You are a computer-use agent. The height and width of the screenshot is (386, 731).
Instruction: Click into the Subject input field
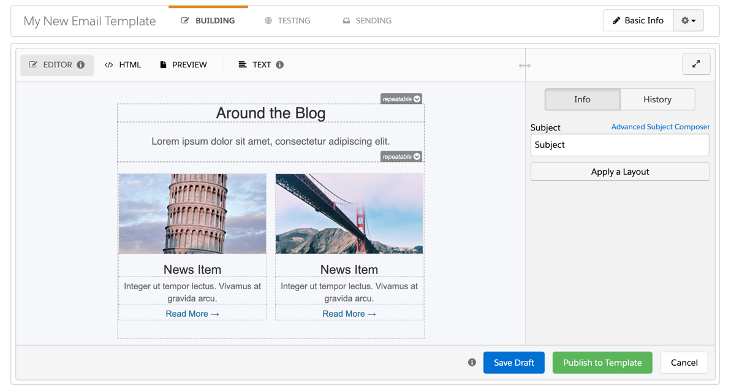(x=619, y=145)
